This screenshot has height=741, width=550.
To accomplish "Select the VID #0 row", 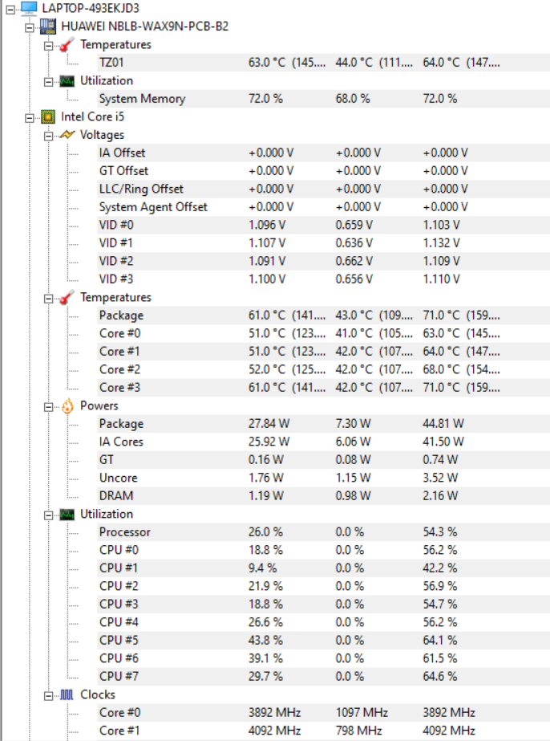I will 323,225.
